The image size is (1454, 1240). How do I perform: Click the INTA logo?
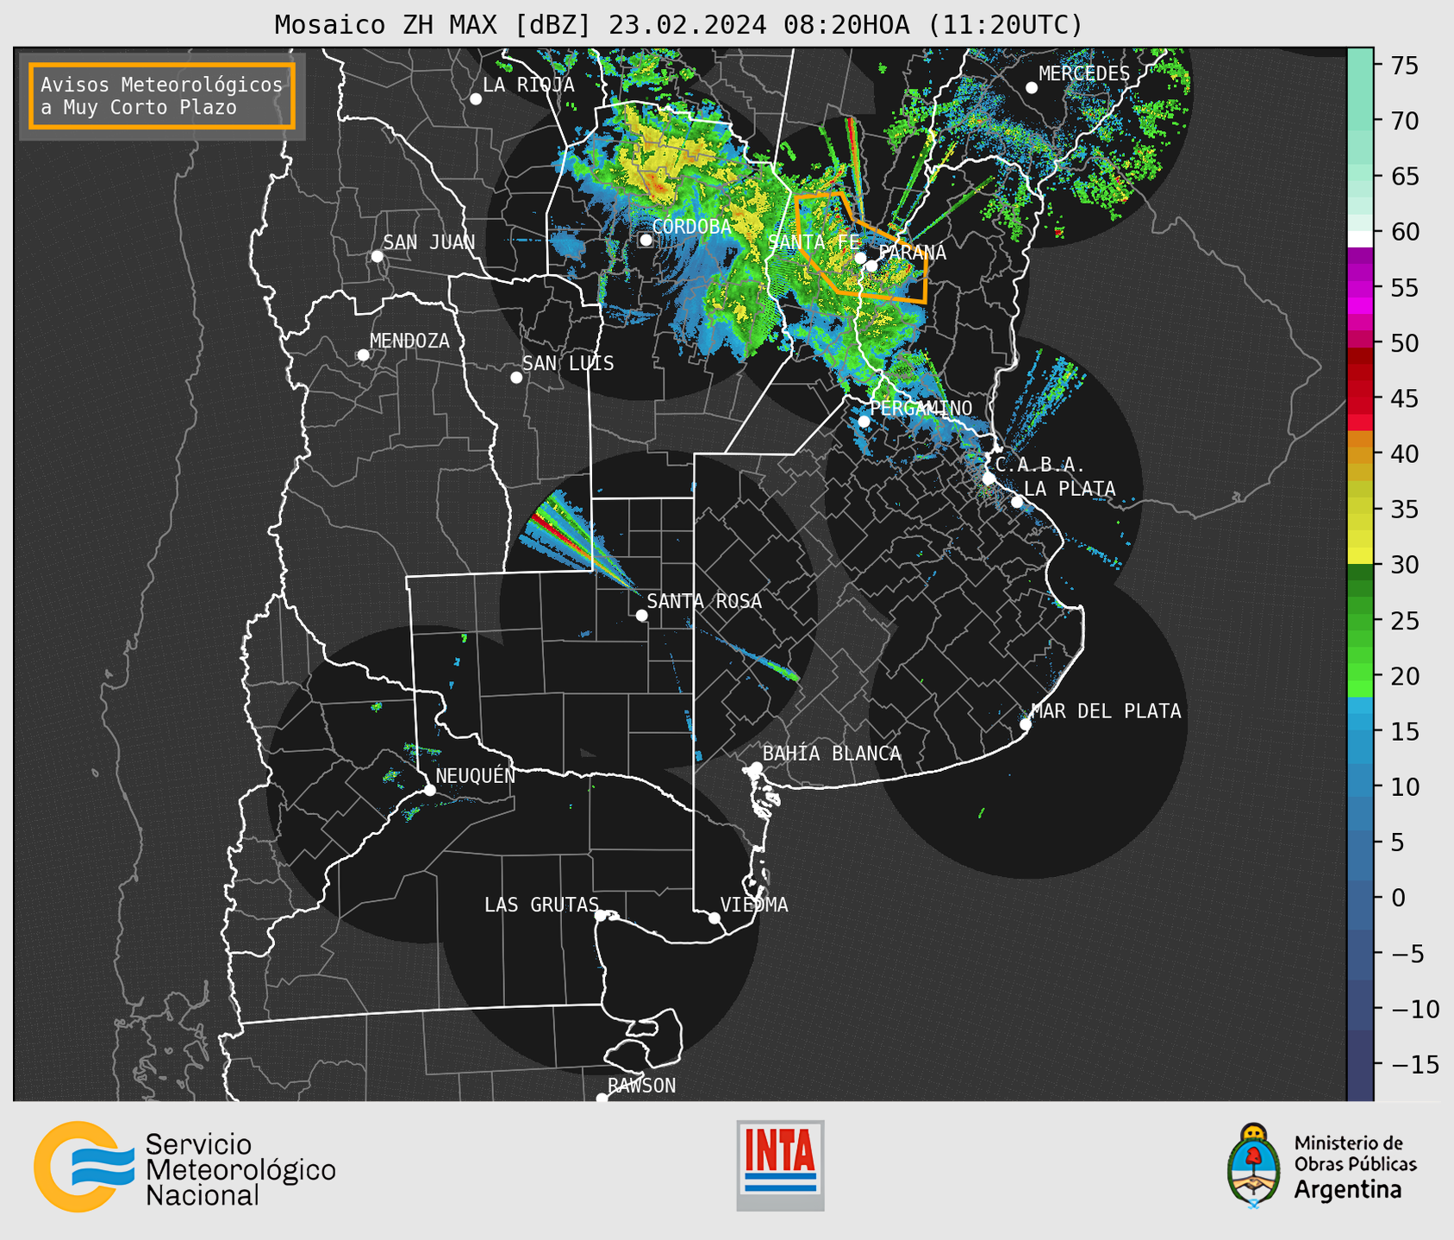(780, 1165)
